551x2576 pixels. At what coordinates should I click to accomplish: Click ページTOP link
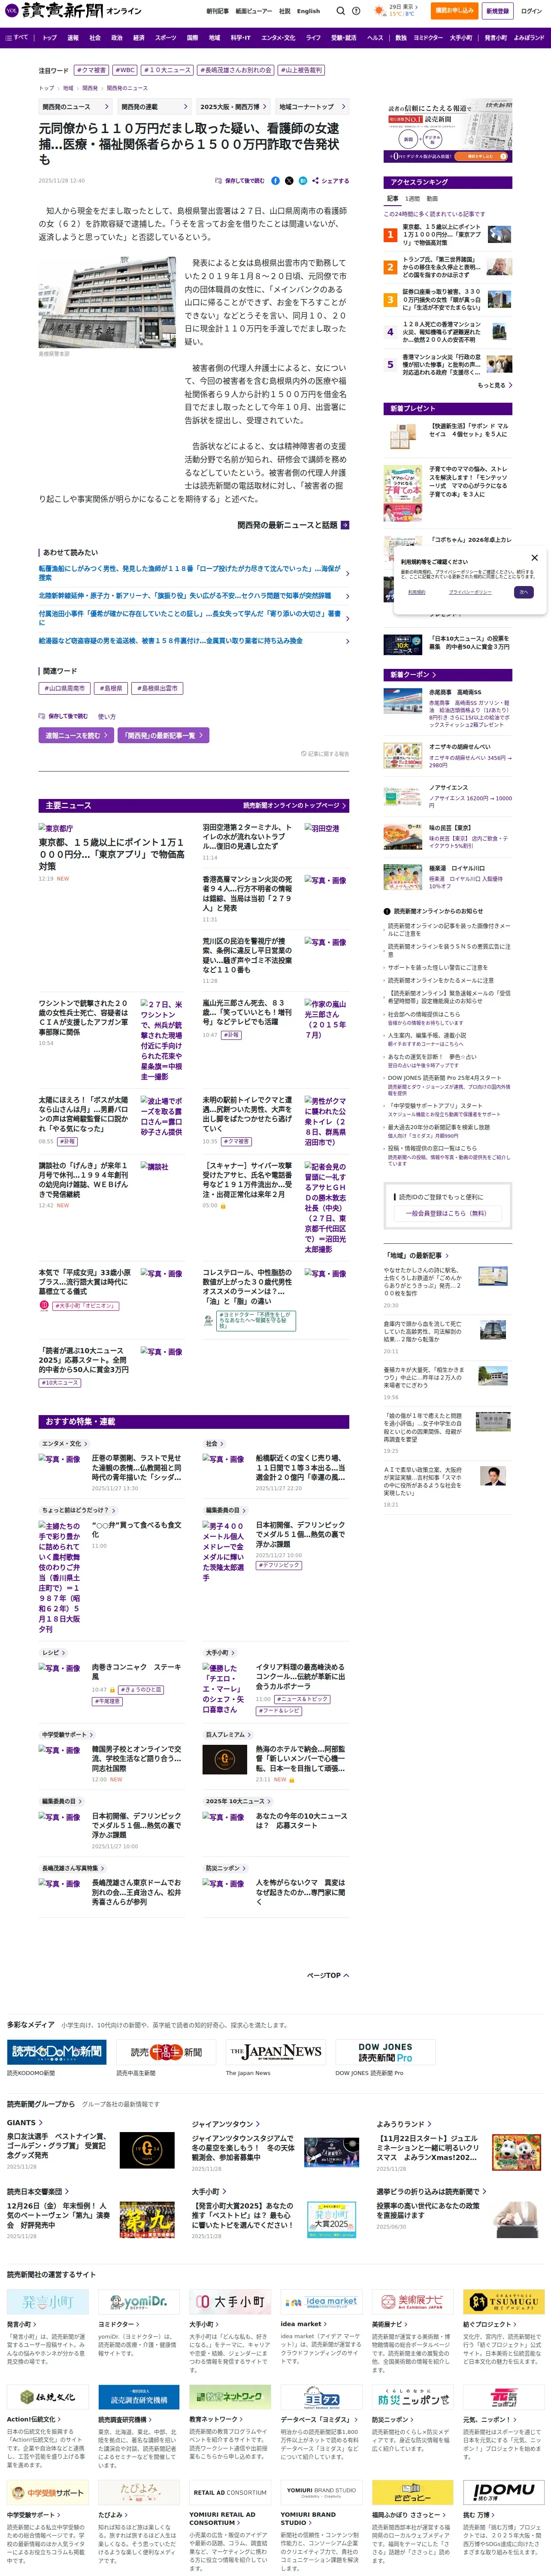[x=327, y=1975]
